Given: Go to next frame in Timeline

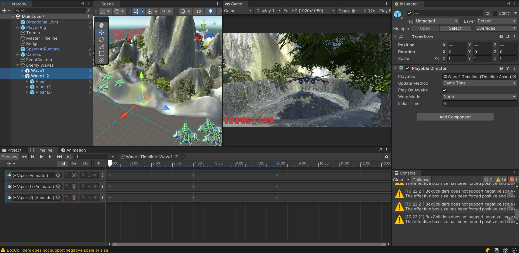Looking at the screenshot, I should (50, 157).
